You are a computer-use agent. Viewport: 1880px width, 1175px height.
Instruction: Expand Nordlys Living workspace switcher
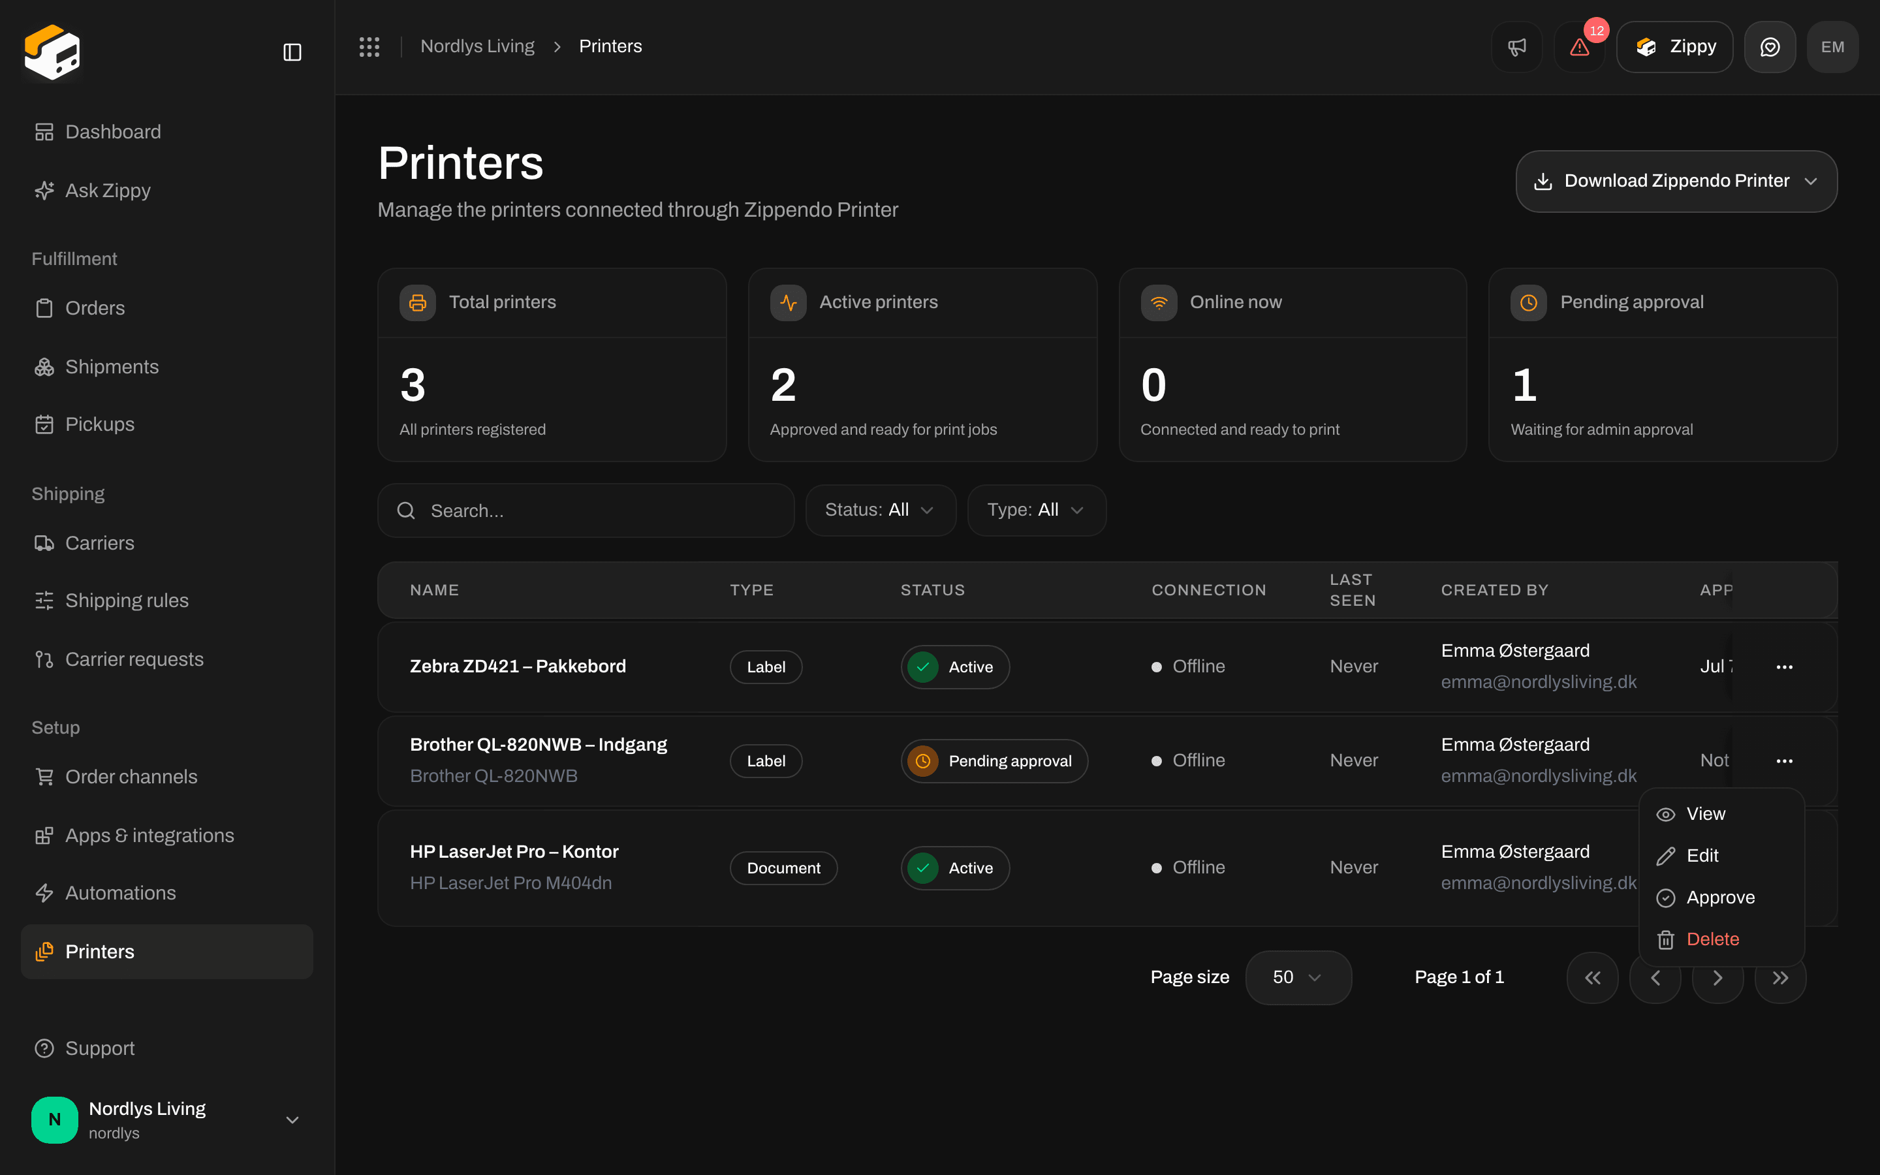[167, 1120]
